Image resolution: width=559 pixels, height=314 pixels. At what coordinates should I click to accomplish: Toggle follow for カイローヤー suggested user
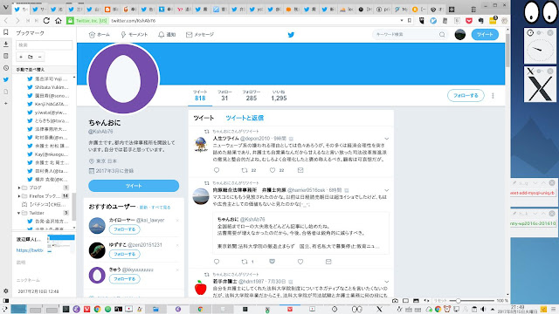[x=124, y=229]
